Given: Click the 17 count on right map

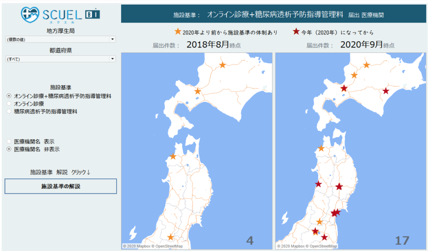Looking at the screenshot, I should coord(402,241).
